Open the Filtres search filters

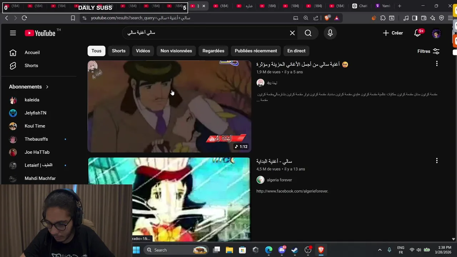point(428,51)
